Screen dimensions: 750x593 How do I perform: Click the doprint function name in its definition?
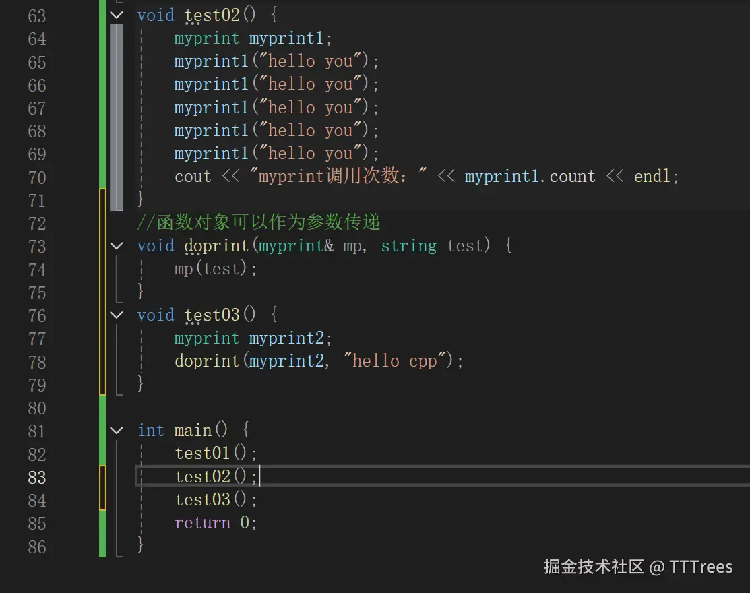coord(216,246)
